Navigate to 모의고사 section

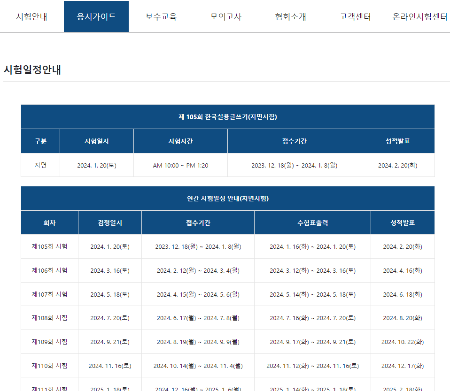[x=225, y=15]
